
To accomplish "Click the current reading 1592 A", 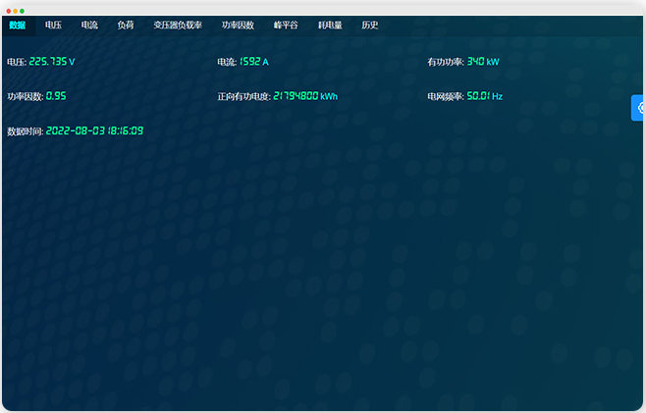I will pos(254,62).
